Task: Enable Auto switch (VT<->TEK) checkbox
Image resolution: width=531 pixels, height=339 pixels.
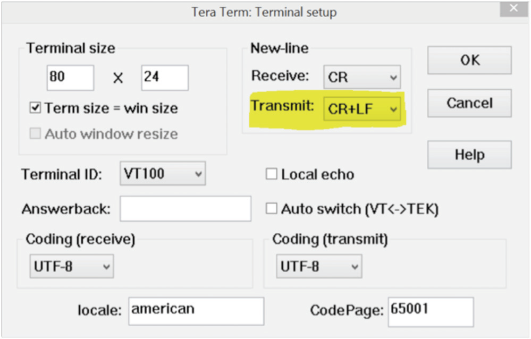Action: coord(271,209)
